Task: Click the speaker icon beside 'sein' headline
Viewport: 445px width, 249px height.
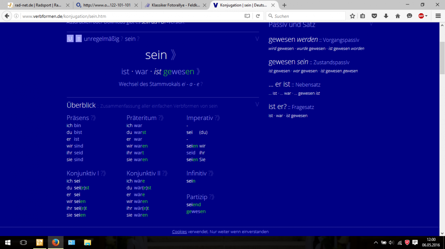Action: click(173, 55)
